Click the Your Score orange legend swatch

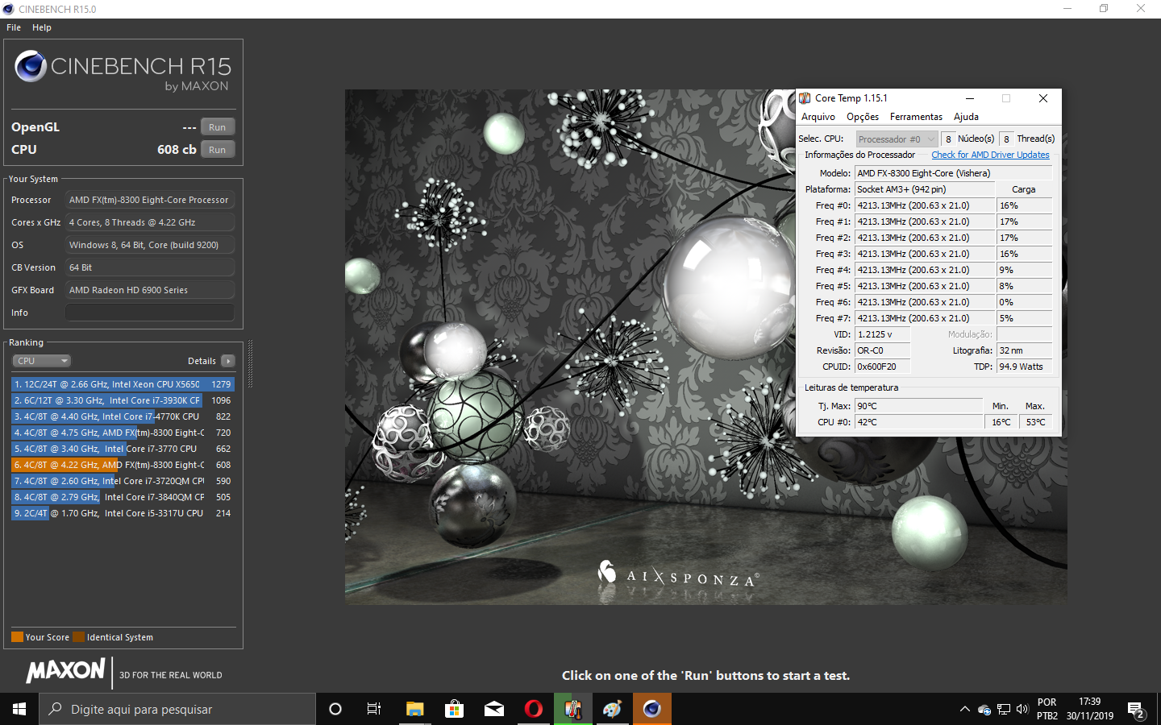[x=17, y=637]
